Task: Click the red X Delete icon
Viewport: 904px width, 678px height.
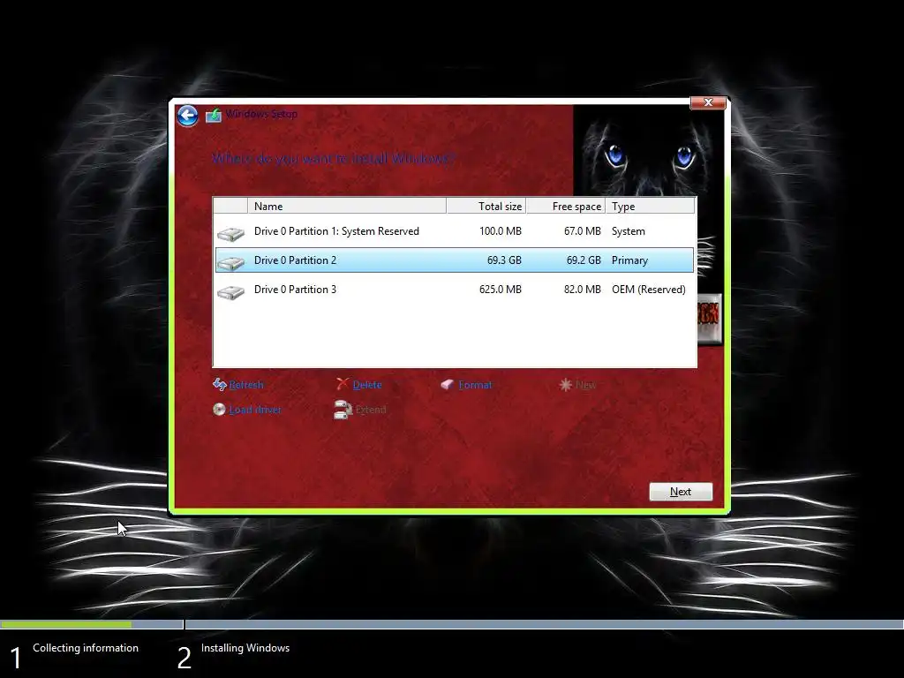Action: point(343,384)
